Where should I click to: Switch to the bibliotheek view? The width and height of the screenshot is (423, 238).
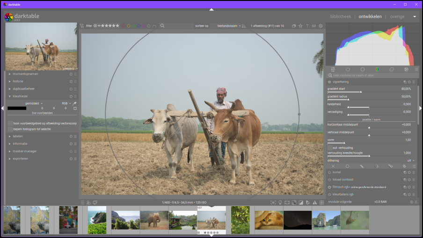(x=340, y=16)
